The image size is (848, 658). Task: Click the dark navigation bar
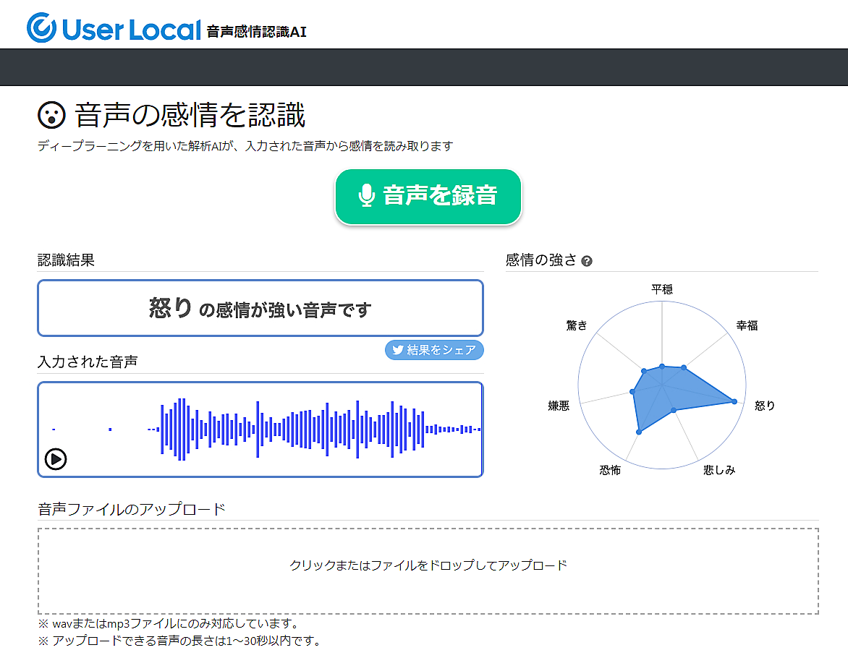424,67
